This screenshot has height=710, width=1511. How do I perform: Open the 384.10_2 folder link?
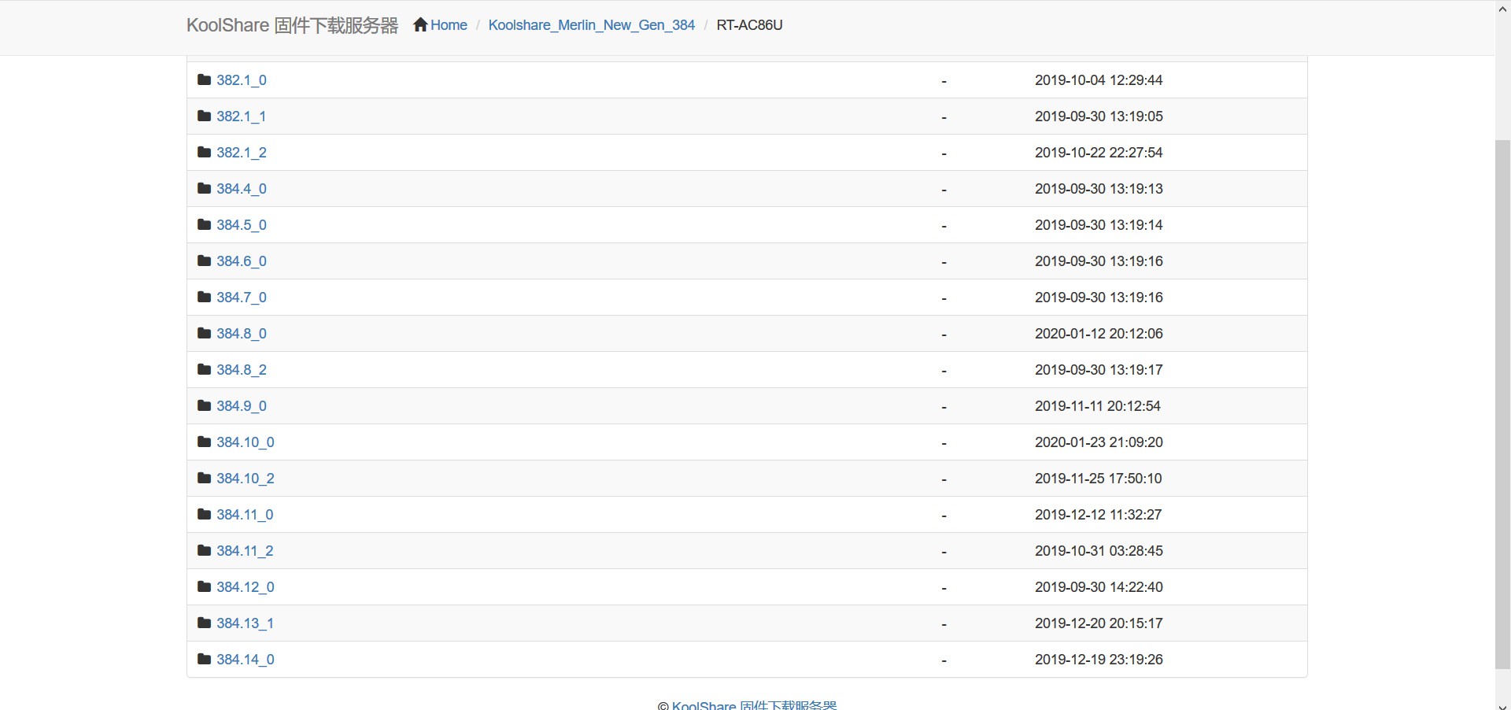tap(246, 479)
